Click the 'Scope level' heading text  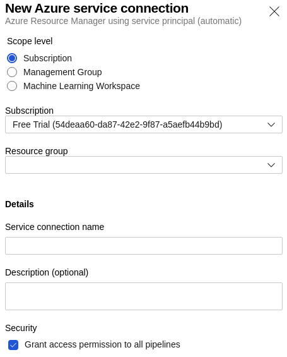coord(30,41)
